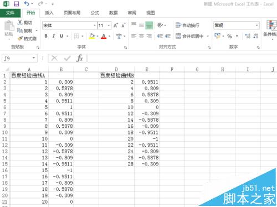Open the number group dialog launcher
The height and width of the screenshot is (207, 277).
point(258,48)
